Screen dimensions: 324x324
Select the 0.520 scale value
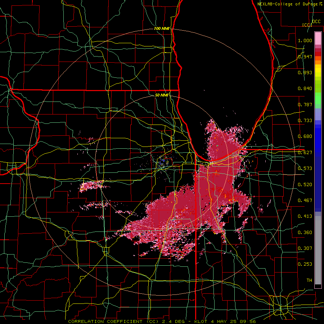[305, 185]
